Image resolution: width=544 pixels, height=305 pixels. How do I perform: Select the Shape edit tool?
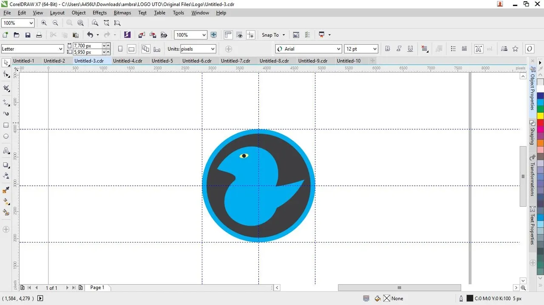6,75
